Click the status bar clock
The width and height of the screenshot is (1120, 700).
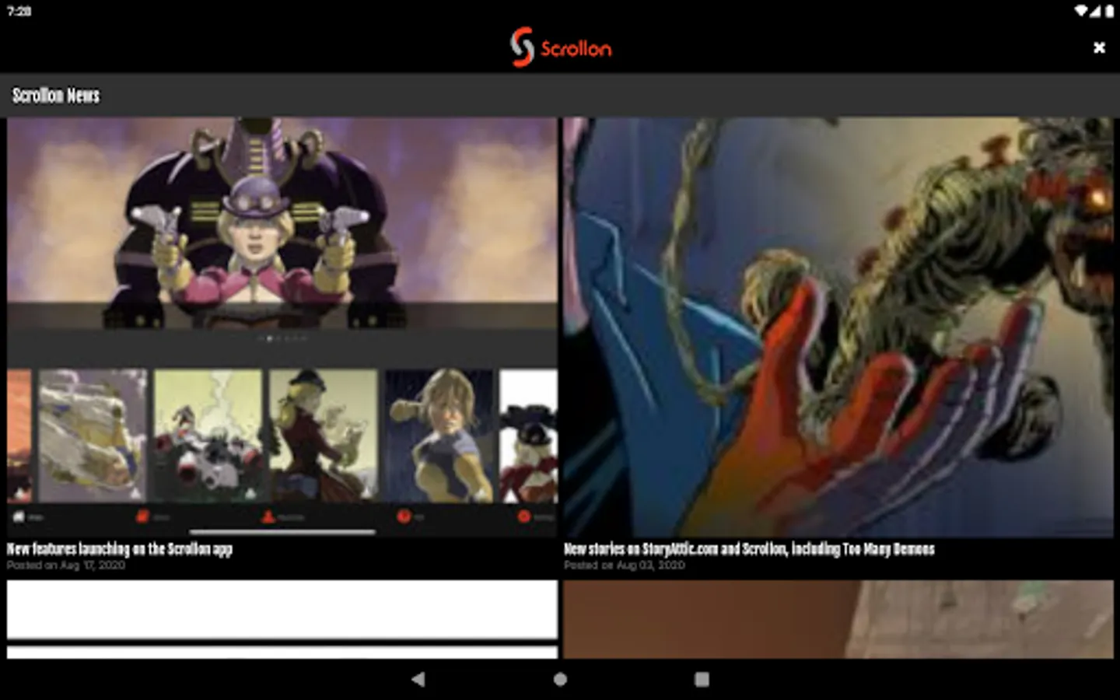19,11
